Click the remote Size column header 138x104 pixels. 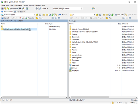(x=116, y=24)
